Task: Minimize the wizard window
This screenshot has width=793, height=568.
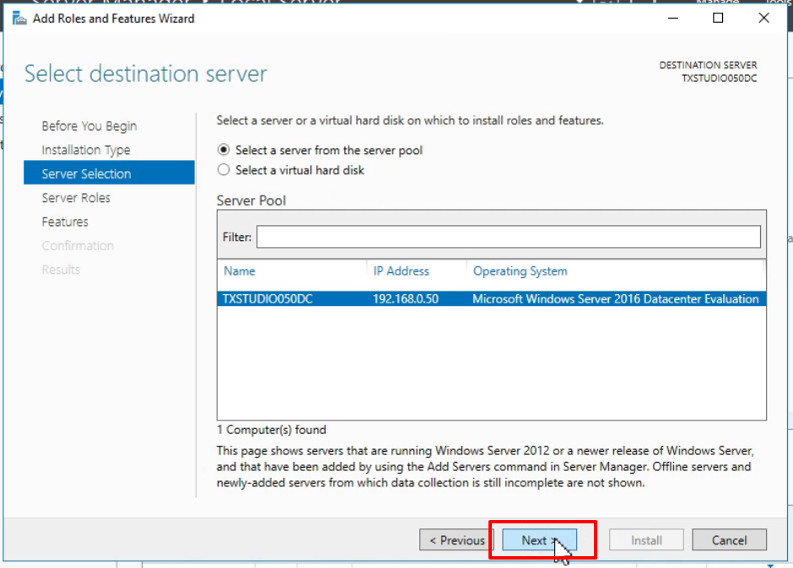Action: [x=672, y=19]
